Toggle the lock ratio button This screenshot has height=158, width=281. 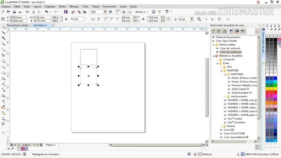tap(66, 19)
